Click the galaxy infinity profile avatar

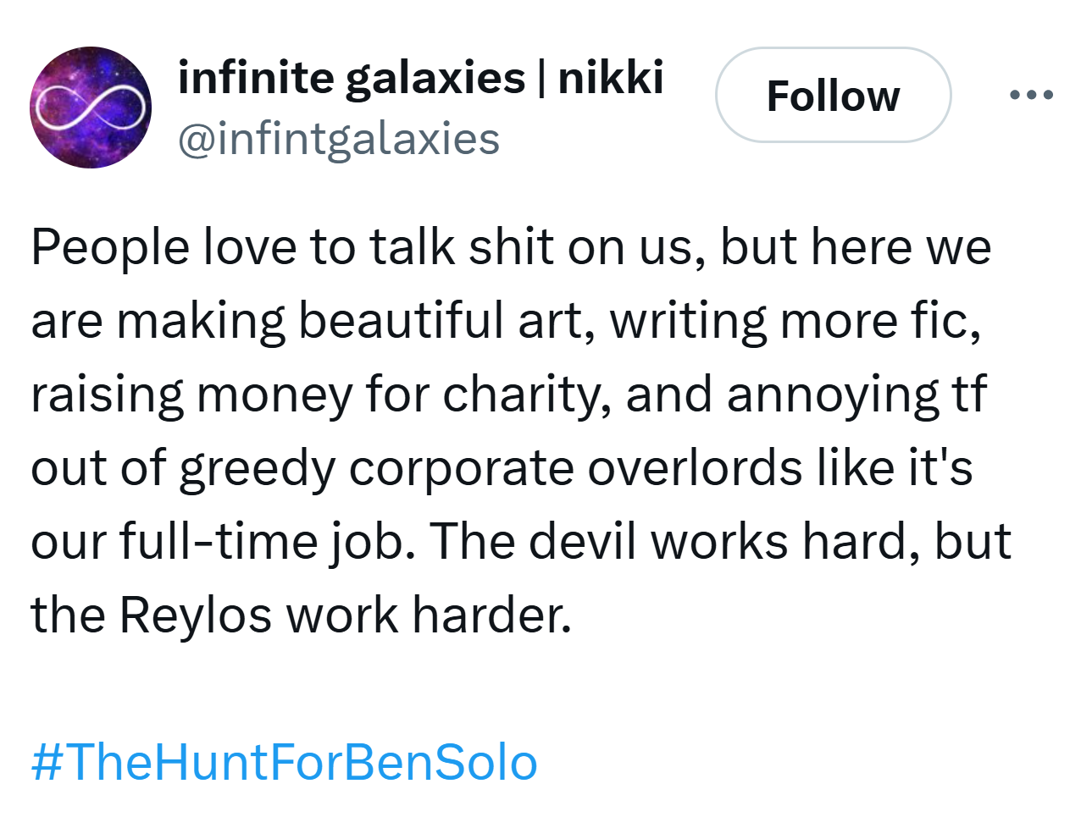[91, 108]
